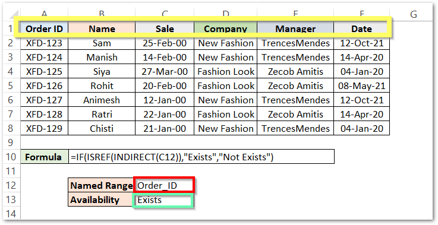Select the 08-May-21 date cell
The width and height of the screenshot is (438, 225).
pyautogui.click(x=362, y=85)
